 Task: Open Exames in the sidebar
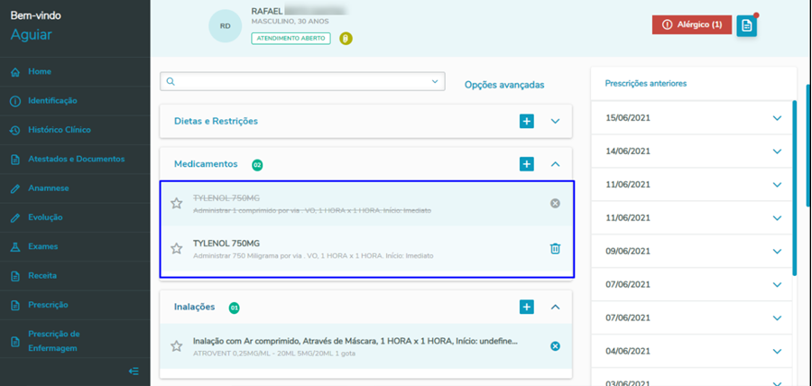point(75,246)
